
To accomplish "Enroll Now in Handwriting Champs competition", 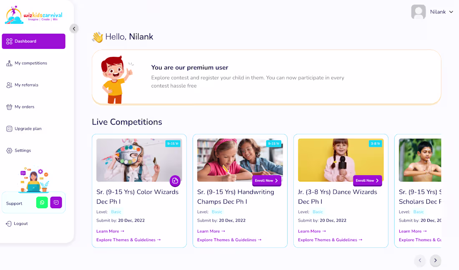I will (267, 181).
